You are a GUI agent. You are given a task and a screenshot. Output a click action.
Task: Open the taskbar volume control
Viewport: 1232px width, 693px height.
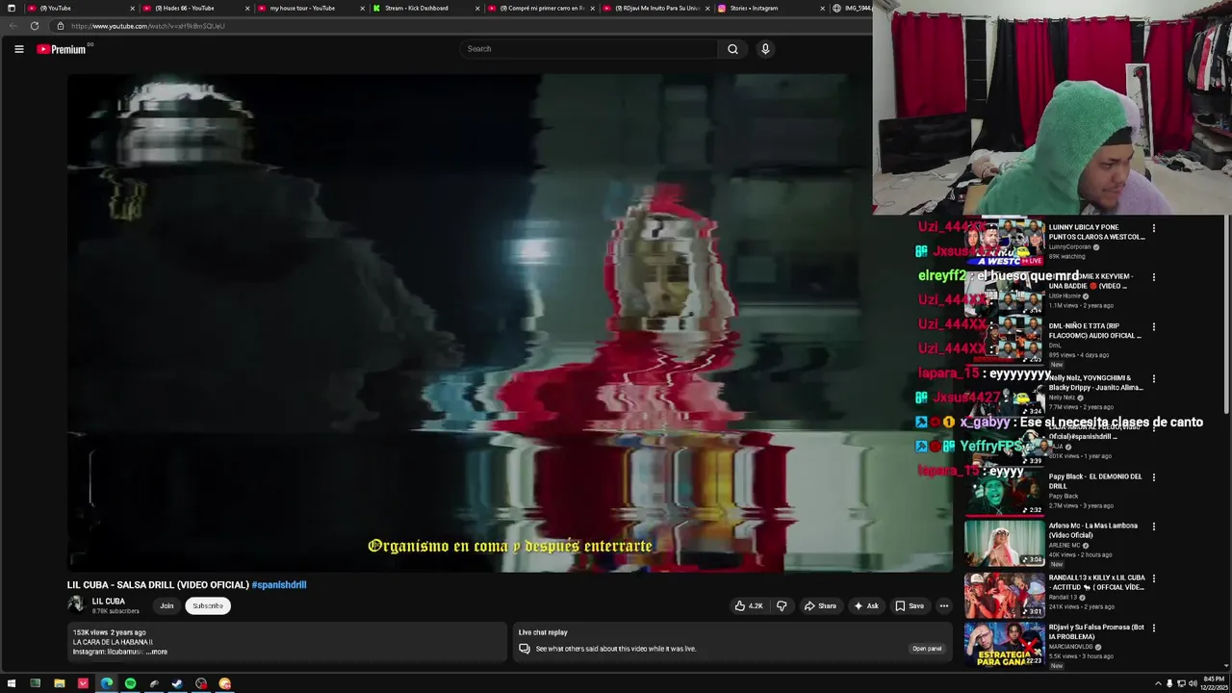click(x=1193, y=683)
